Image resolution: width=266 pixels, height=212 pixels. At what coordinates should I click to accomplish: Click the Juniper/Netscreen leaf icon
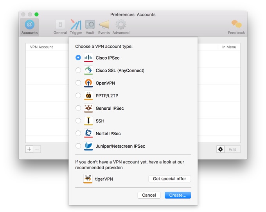click(88, 146)
